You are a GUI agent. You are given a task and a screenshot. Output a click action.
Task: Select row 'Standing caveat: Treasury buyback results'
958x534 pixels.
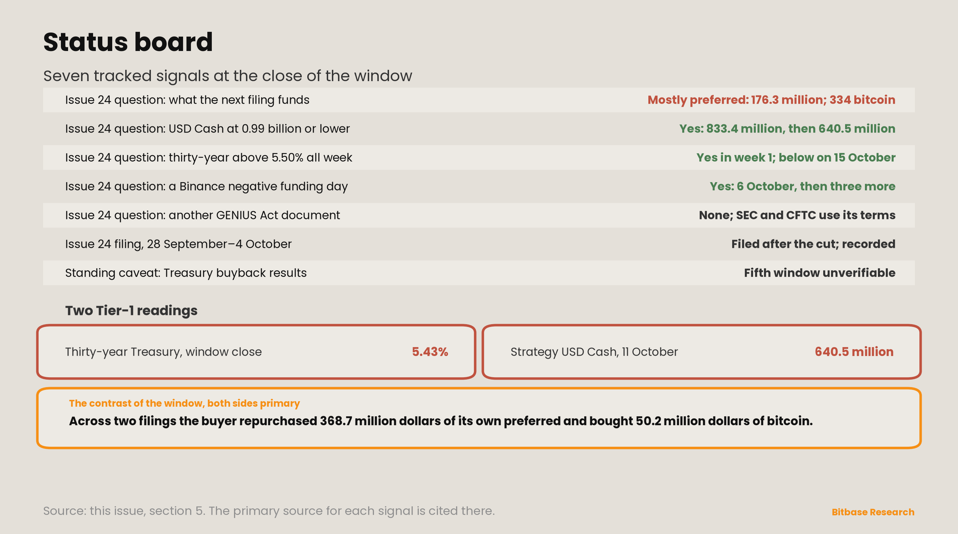(x=479, y=273)
